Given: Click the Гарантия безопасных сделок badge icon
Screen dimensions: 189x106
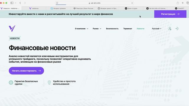Looking at the screenshot, I should pyautogui.click(x=11, y=82).
